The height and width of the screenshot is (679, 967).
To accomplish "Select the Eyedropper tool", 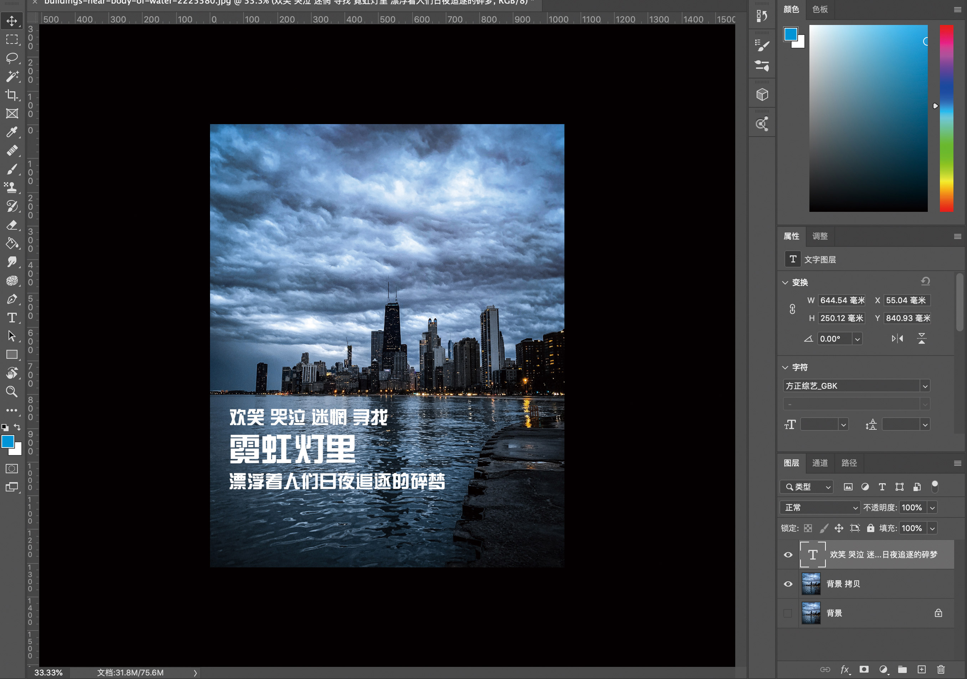I will (x=12, y=132).
